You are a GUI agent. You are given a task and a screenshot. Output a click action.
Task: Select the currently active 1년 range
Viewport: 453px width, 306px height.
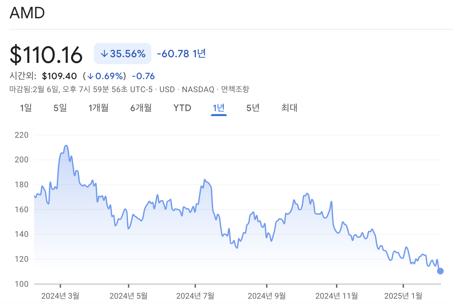click(x=219, y=108)
